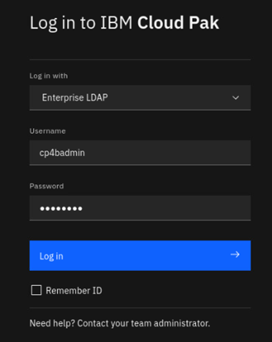Focus the Username field containing cp4badmin
The width and height of the screenshot is (272, 342).
point(140,153)
